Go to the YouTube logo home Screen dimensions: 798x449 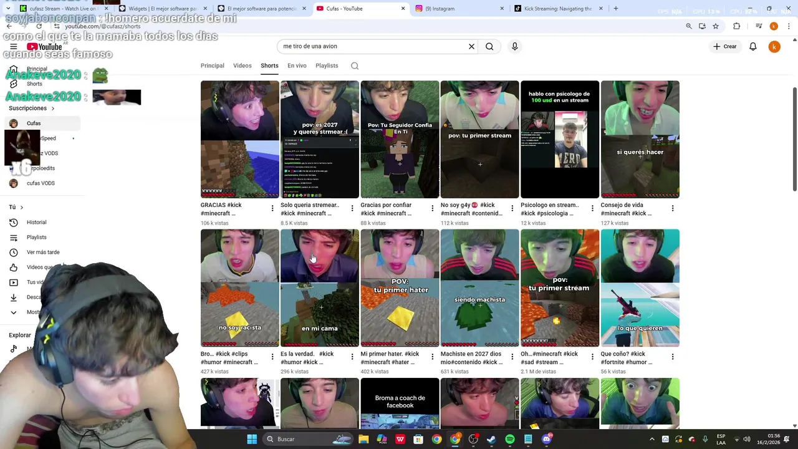[x=44, y=47]
